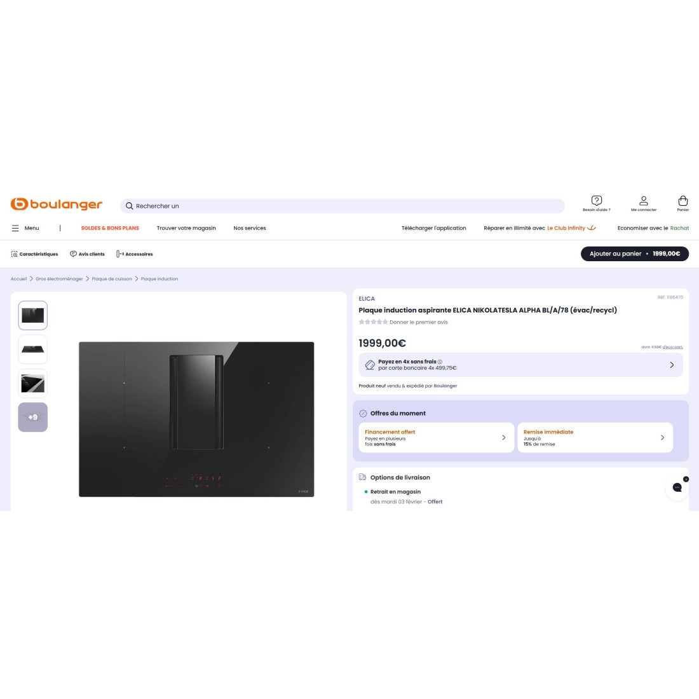Open the Panier shopping bag icon
The width and height of the screenshot is (699, 699).
[x=682, y=201]
